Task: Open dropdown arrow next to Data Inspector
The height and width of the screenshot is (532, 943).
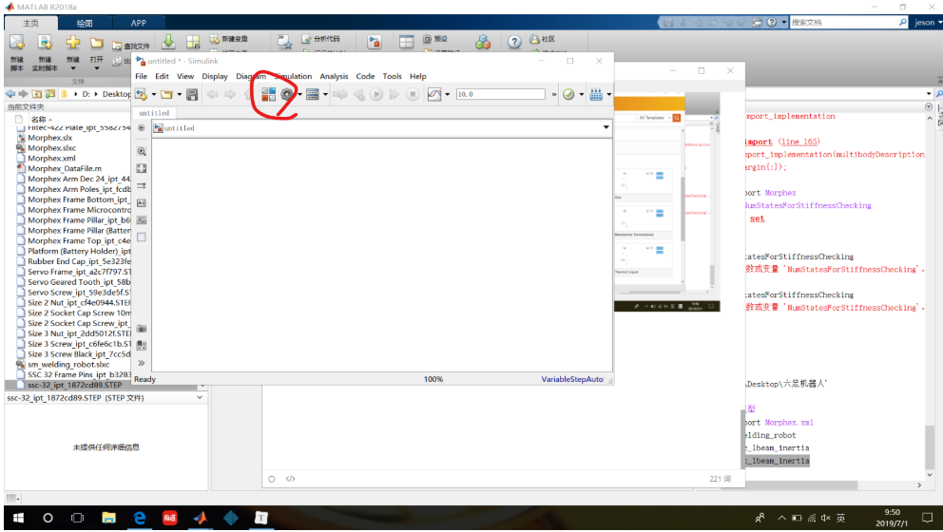Action: click(448, 94)
